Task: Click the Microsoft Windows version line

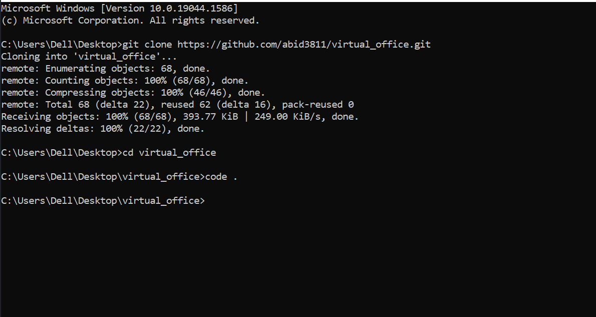Action: click(x=119, y=9)
